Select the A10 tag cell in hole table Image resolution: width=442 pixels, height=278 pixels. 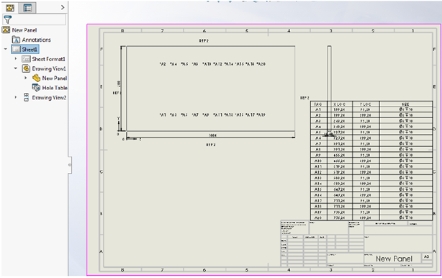(319, 161)
